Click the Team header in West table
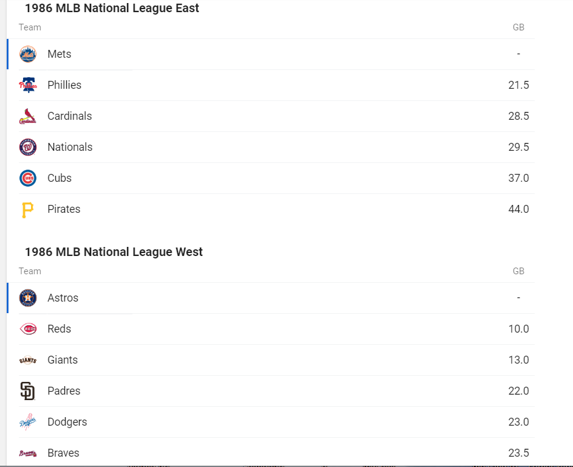Viewport: 573px width, 467px height. pos(30,271)
